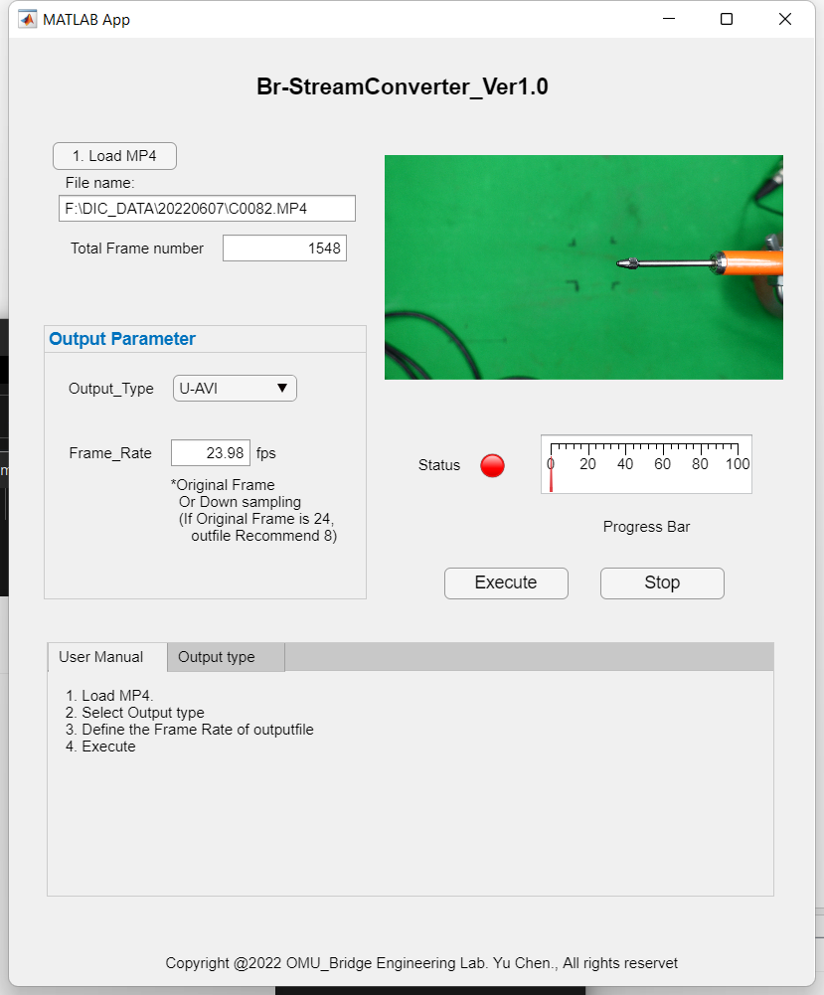Open the Output_Type dropdown
Image resolution: width=824 pixels, height=995 pixels.
(234, 389)
